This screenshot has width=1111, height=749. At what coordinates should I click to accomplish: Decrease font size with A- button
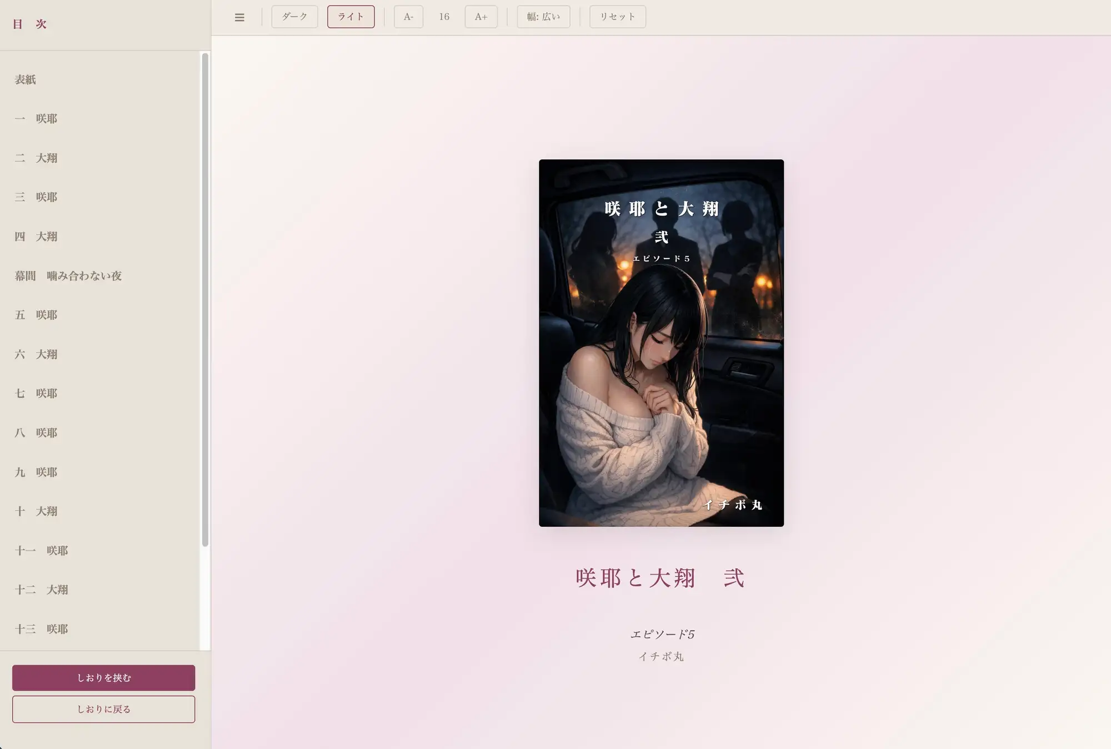408,17
